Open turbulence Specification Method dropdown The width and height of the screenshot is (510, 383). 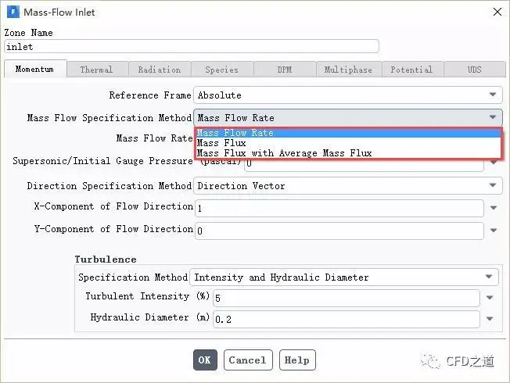click(489, 277)
